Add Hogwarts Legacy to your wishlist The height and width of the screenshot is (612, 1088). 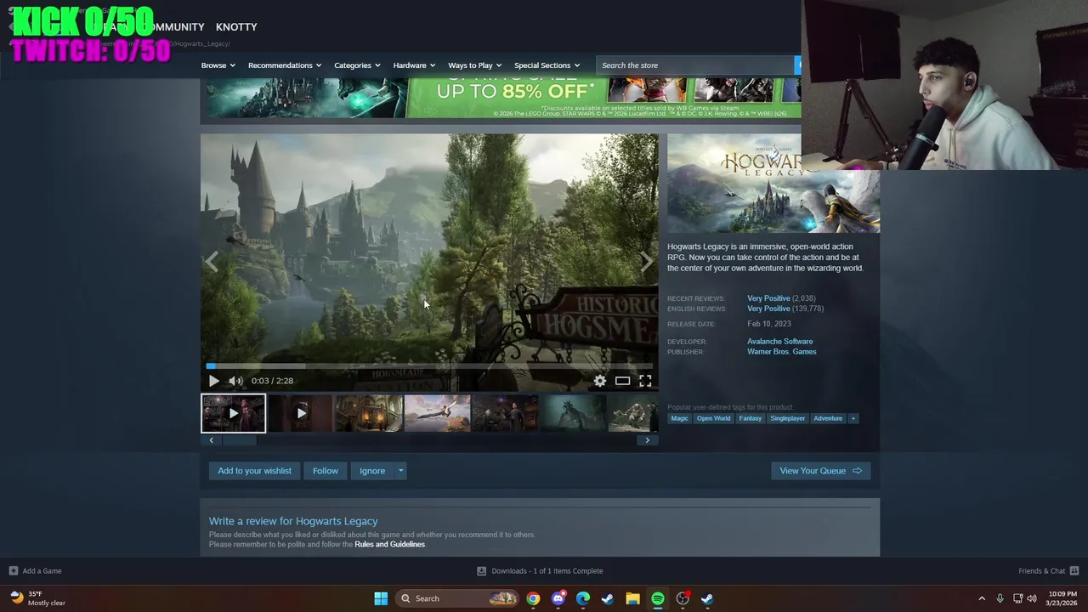254,471
